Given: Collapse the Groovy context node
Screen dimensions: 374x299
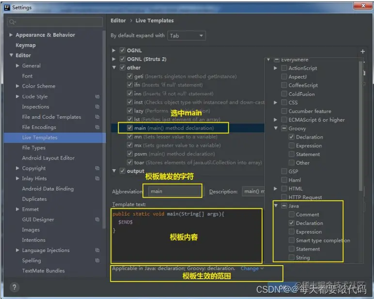Looking at the screenshot, I should [x=276, y=128].
